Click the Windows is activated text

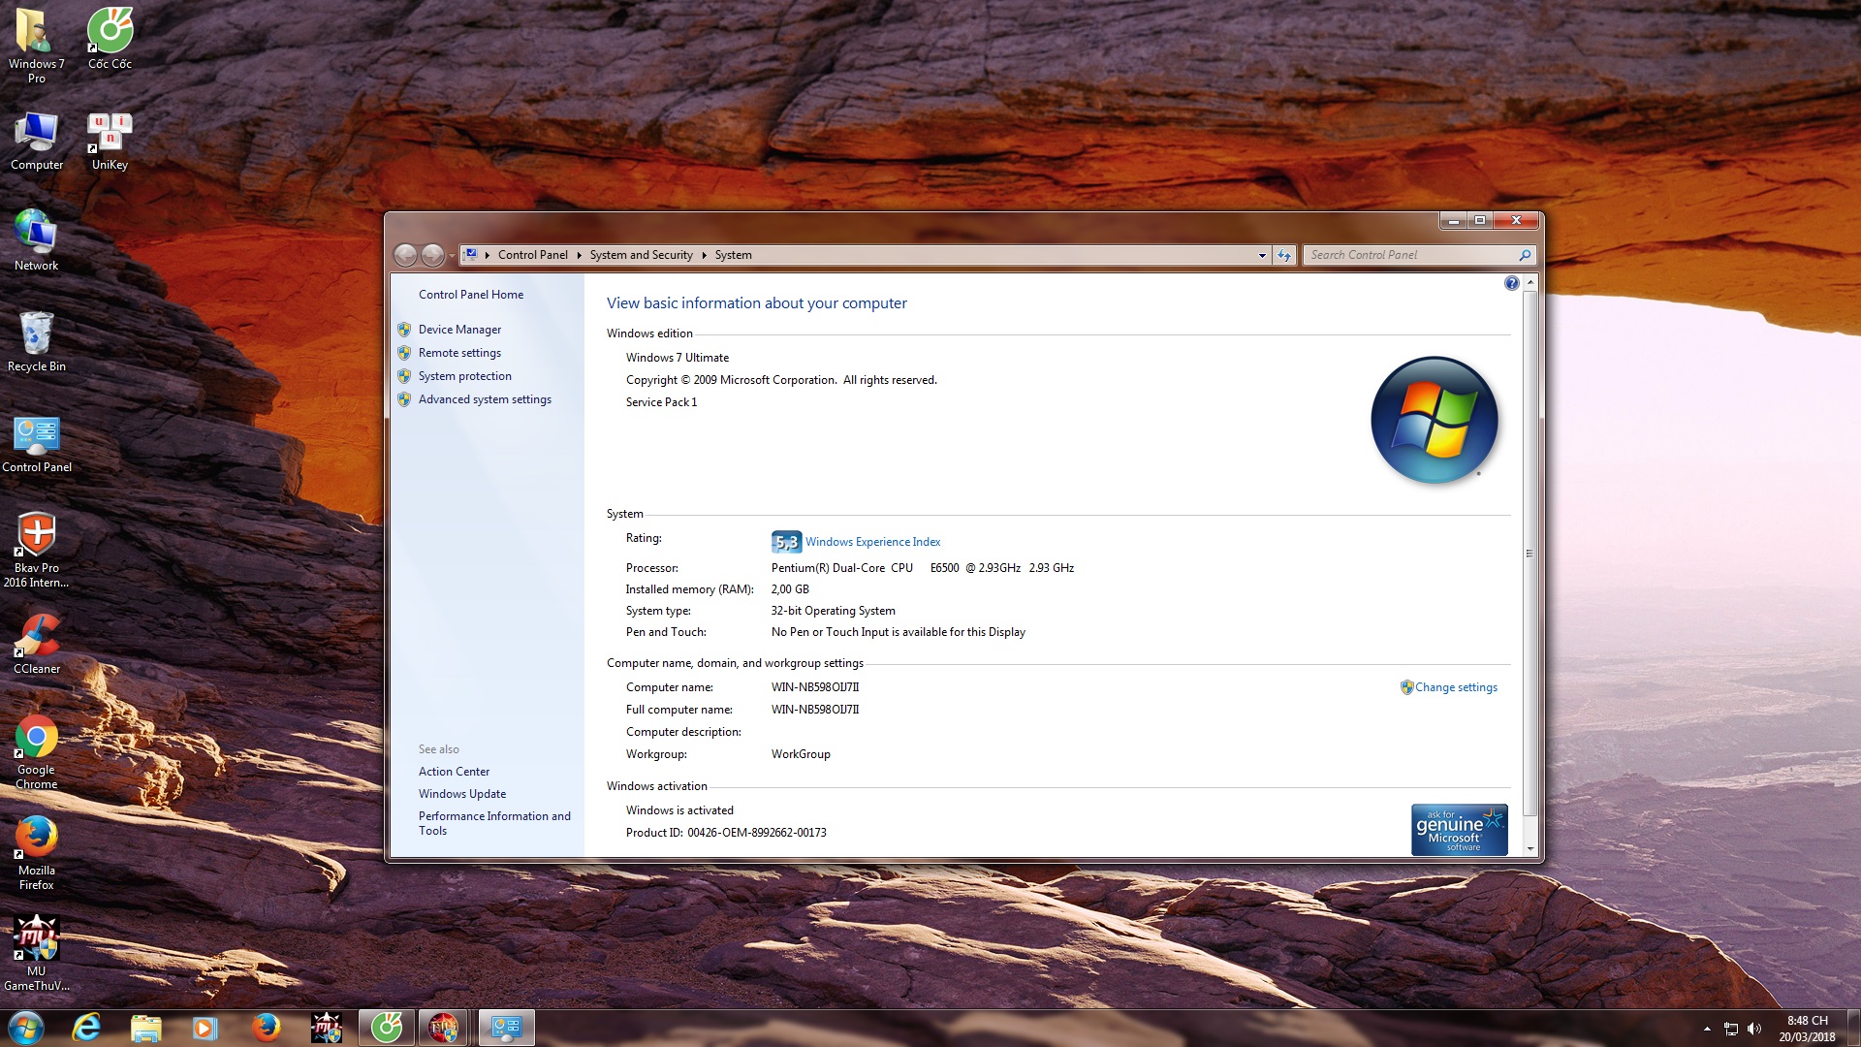click(x=679, y=810)
